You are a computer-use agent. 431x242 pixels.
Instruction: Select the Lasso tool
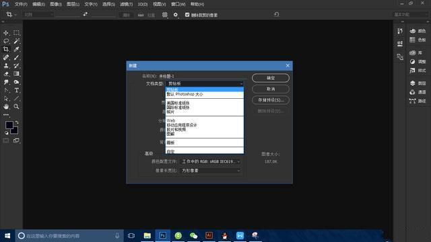coord(6,41)
